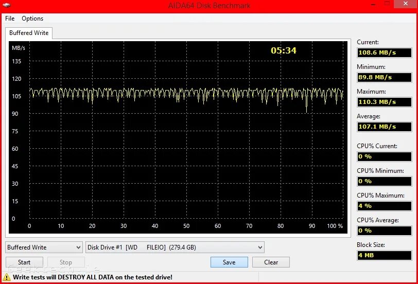Viewport: 418px width, 284px height.
Task: Click the elapsed timer 05:34 in graph
Action: [x=283, y=50]
